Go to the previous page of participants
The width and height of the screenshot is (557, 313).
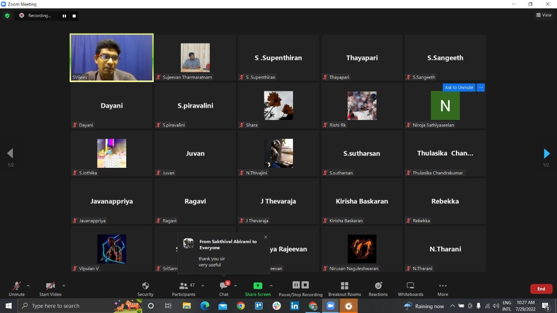10,153
